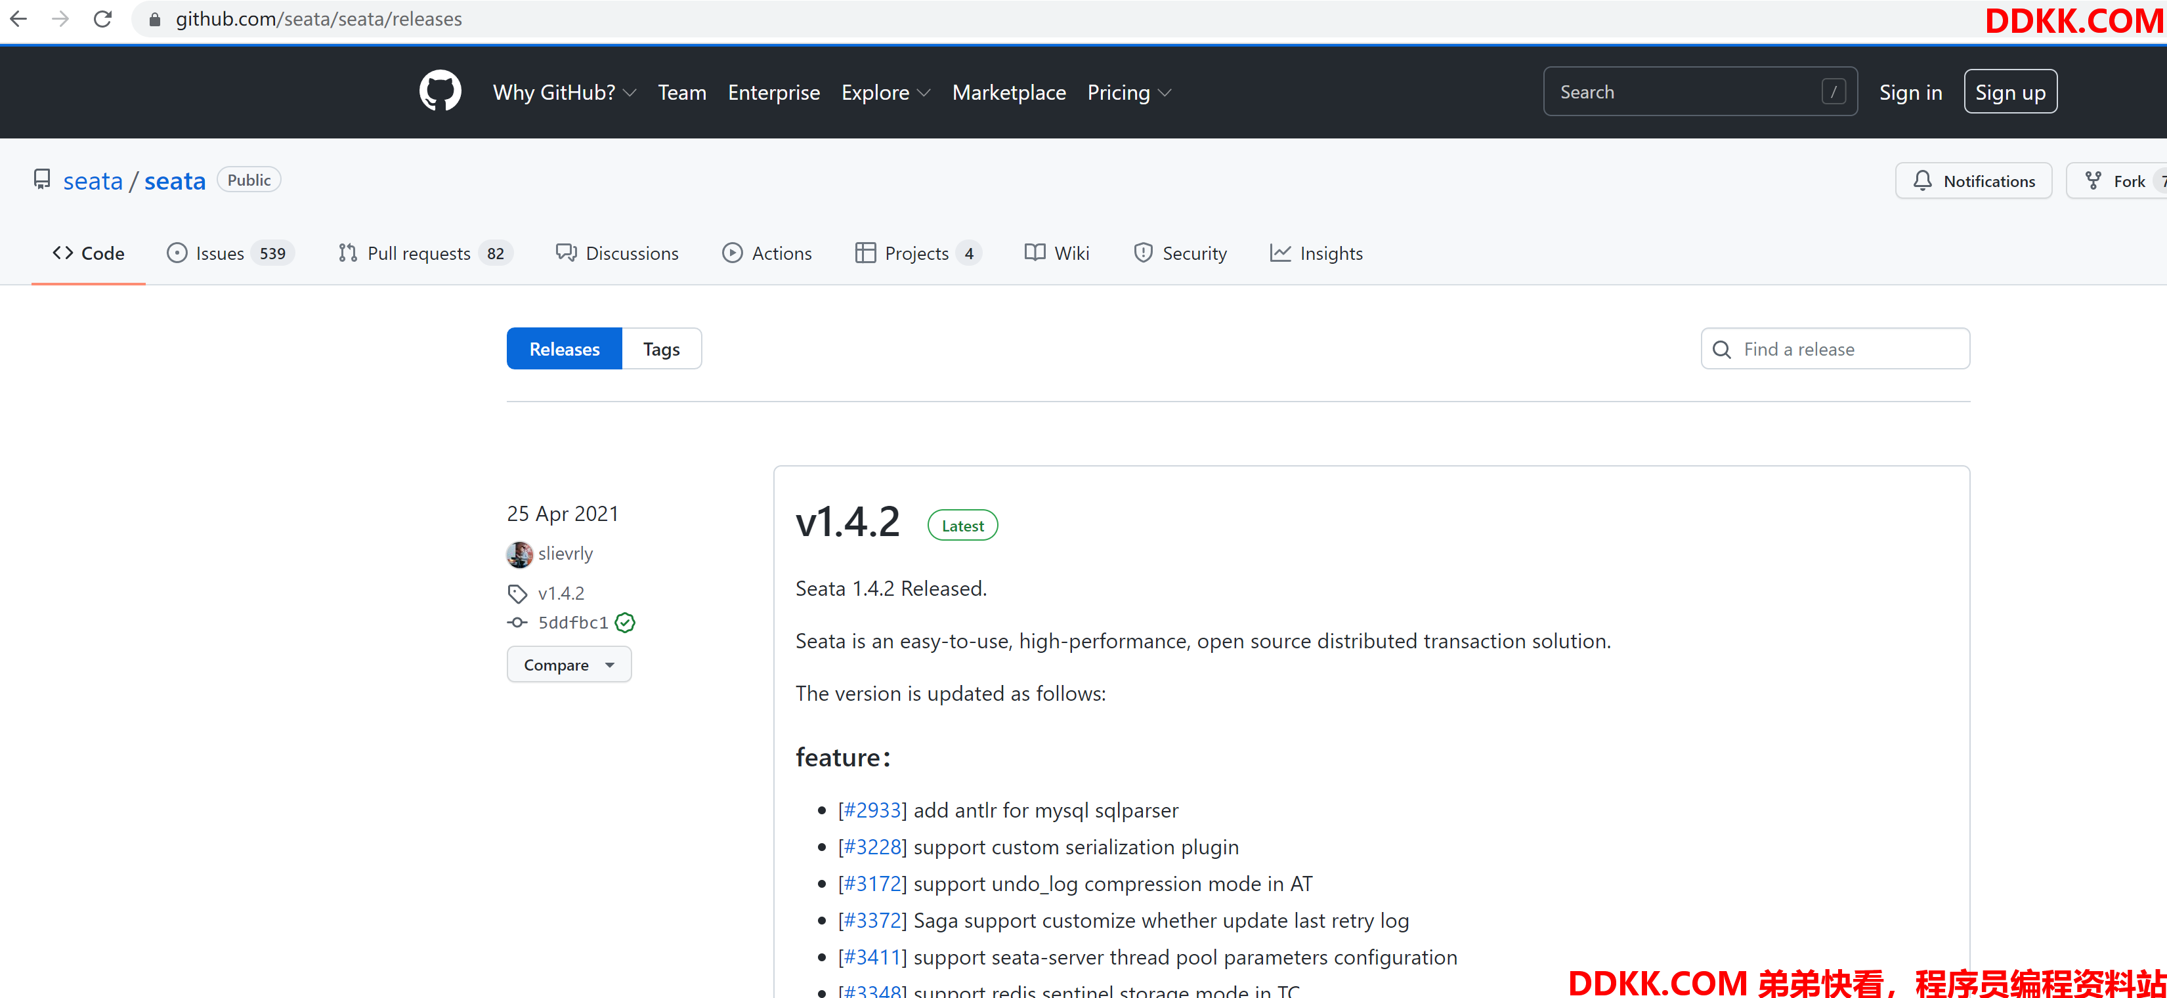Click the slash shortcut icon in Search
The image size is (2167, 998).
pyautogui.click(x=1833, y=92)
